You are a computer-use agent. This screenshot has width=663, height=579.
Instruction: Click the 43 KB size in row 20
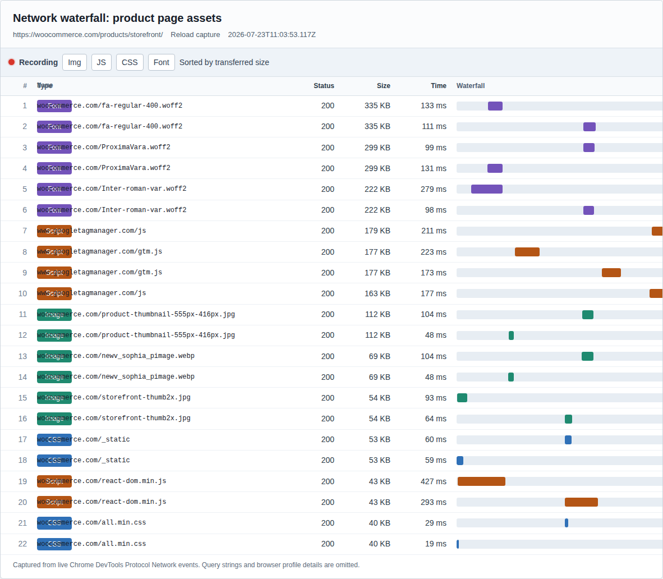point(380,502)
